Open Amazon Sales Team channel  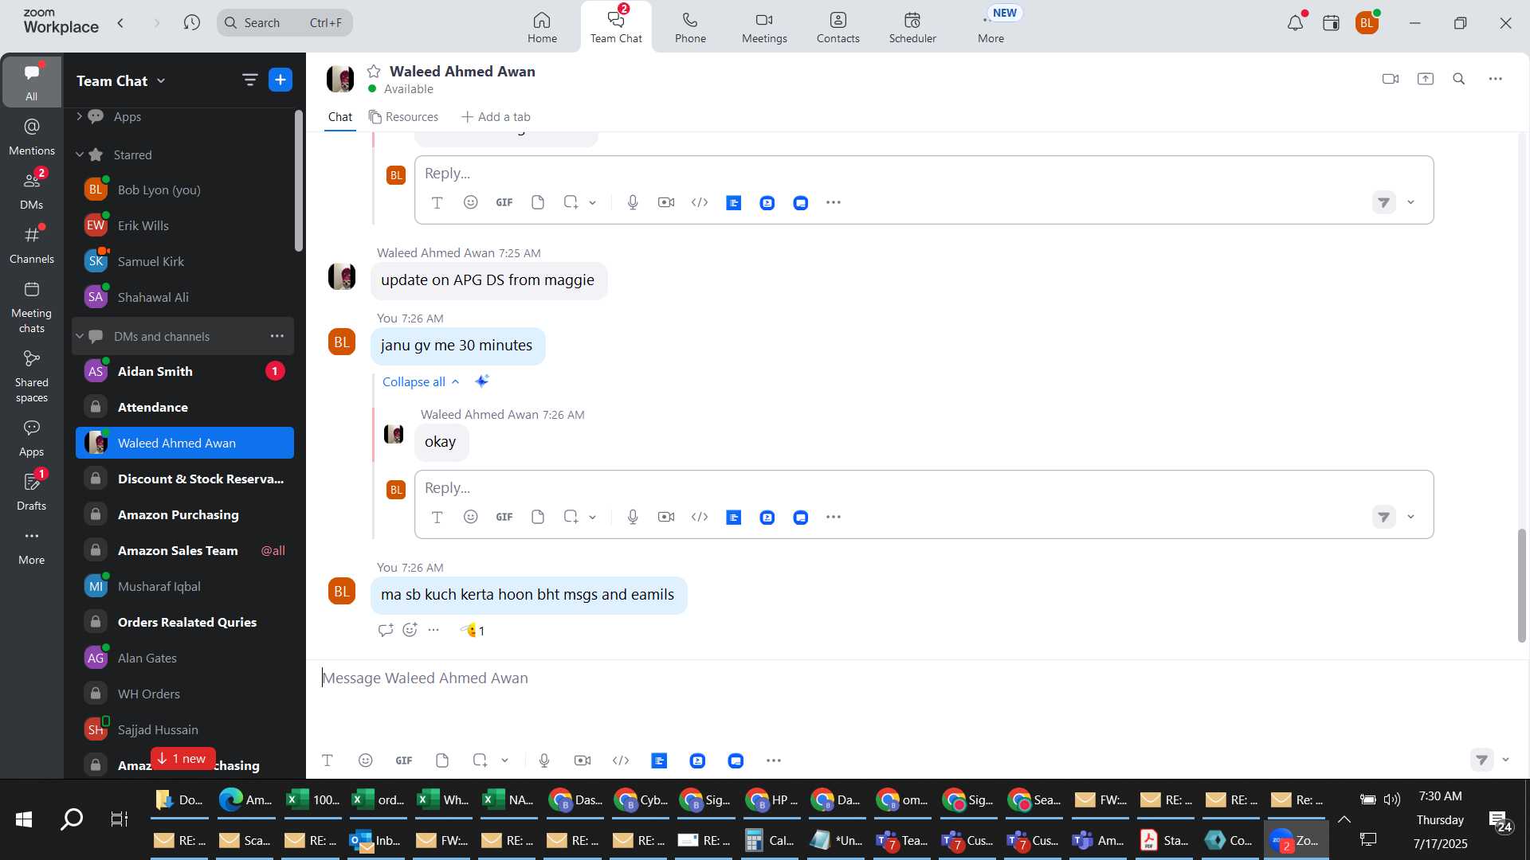[x=185, y=550]
